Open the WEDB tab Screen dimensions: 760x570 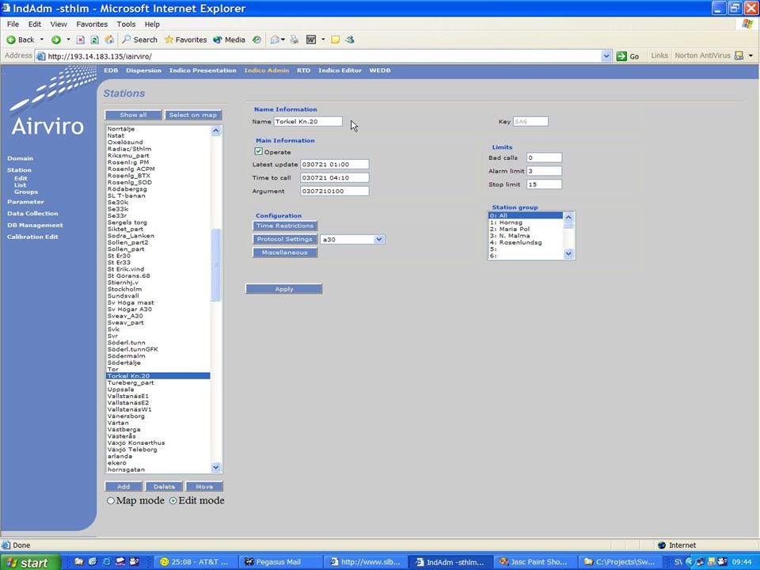pyautogui.click(x=380, y=70)
